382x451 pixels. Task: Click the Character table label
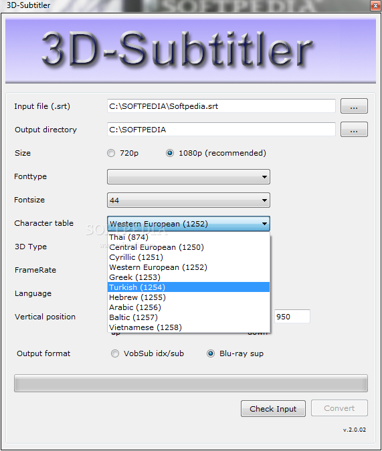tap(43, 223)
